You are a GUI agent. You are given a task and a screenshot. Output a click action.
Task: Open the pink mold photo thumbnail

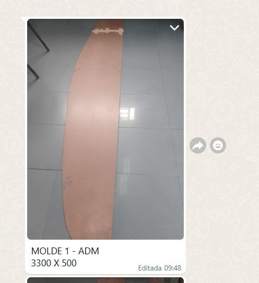pos(105,129)
